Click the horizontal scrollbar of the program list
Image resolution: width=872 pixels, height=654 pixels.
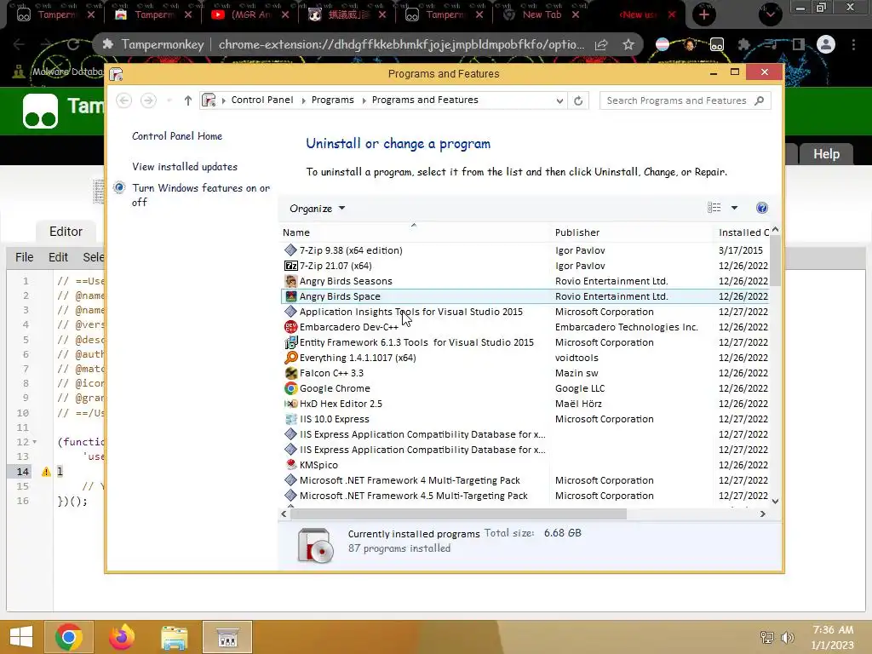point(458,513)
